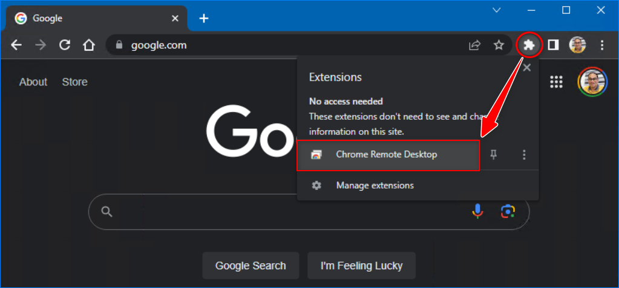Open the About link
Screen dimensions: 619x288
tap(33, 82)
